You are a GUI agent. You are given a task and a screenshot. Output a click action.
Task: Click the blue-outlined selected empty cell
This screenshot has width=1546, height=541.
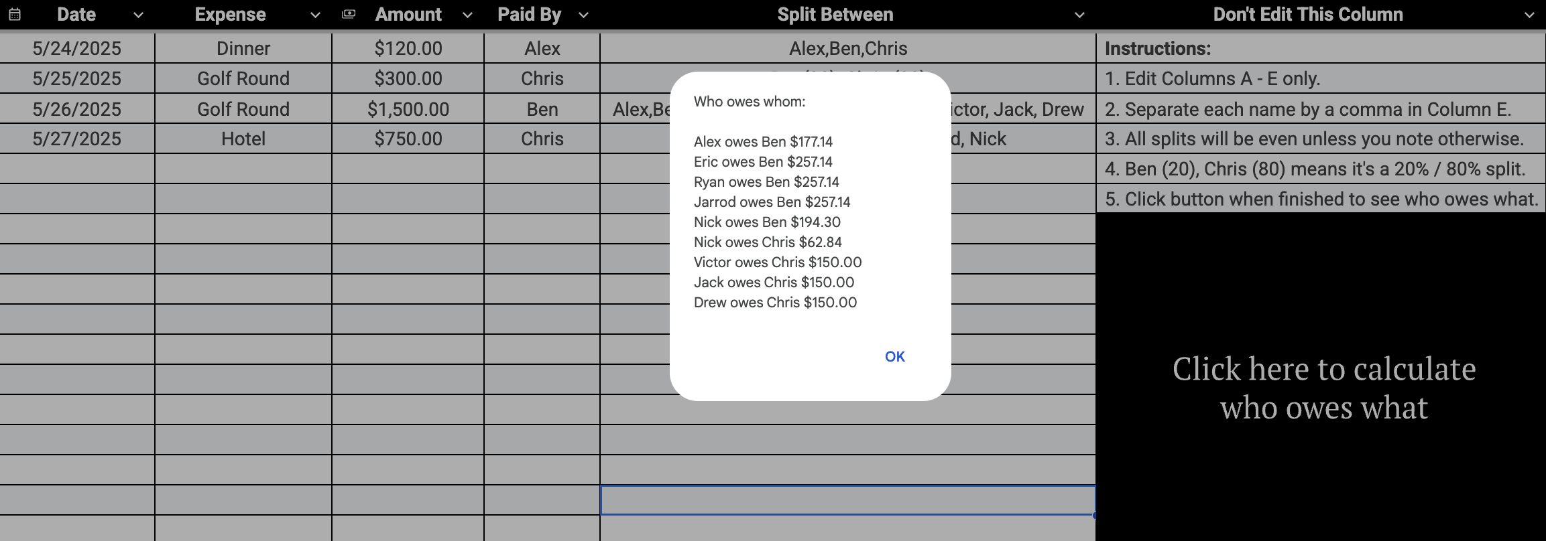[x=848, y=500]
